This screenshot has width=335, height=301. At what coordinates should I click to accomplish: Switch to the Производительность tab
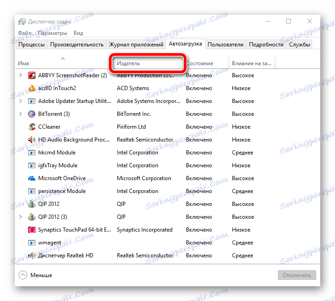tap(77, 45)
